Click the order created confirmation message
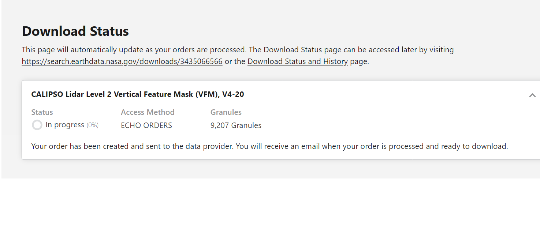 coord(269,146)
